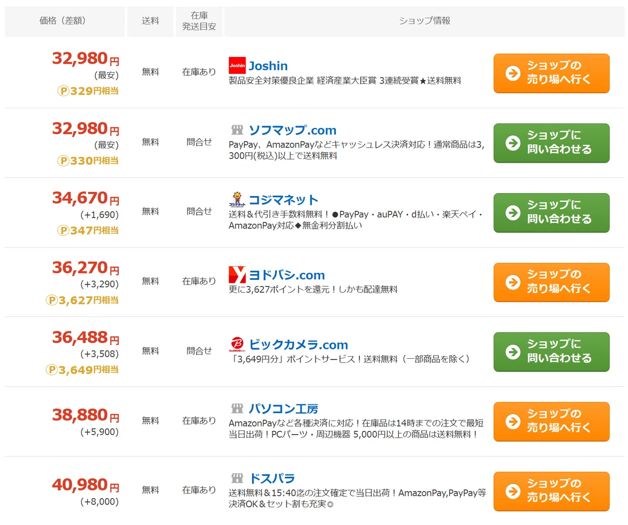Open the ソフマップ.com shop link

[292, 130]
